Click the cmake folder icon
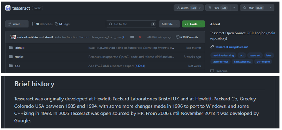Screen dimensions: 282x130 tap(11, 57)
